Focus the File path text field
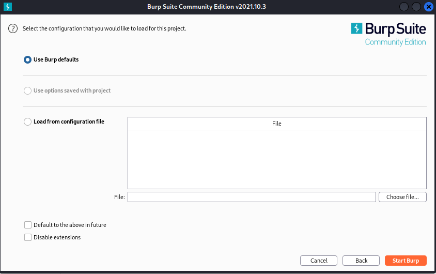The image size is (436, 274). coord(252,197)
